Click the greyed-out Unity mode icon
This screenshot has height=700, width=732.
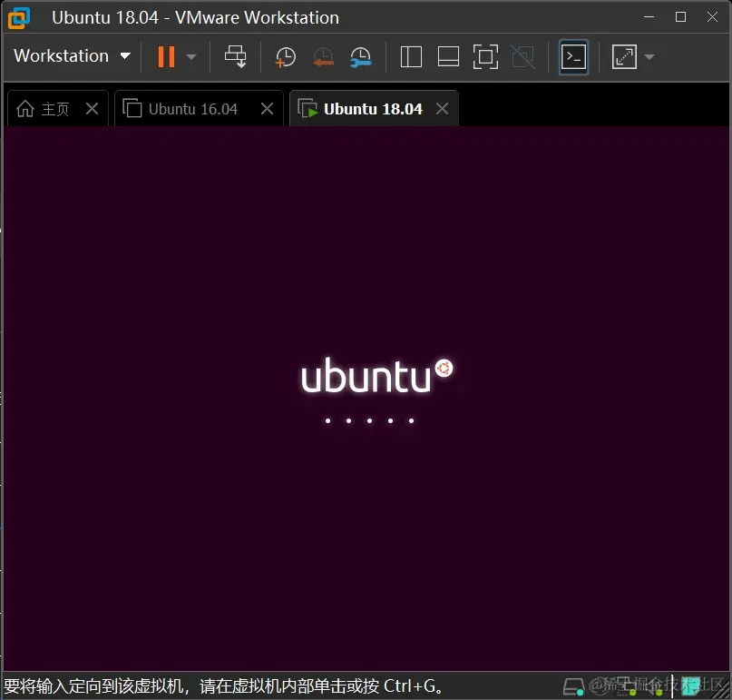(522, 57)
